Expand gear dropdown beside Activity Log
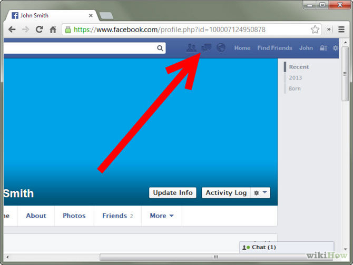This screenshot has height=265, width=353. tap(260, 193)
